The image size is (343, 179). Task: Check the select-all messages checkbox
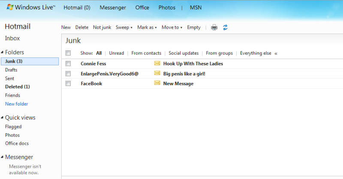[x=68, y=53]
